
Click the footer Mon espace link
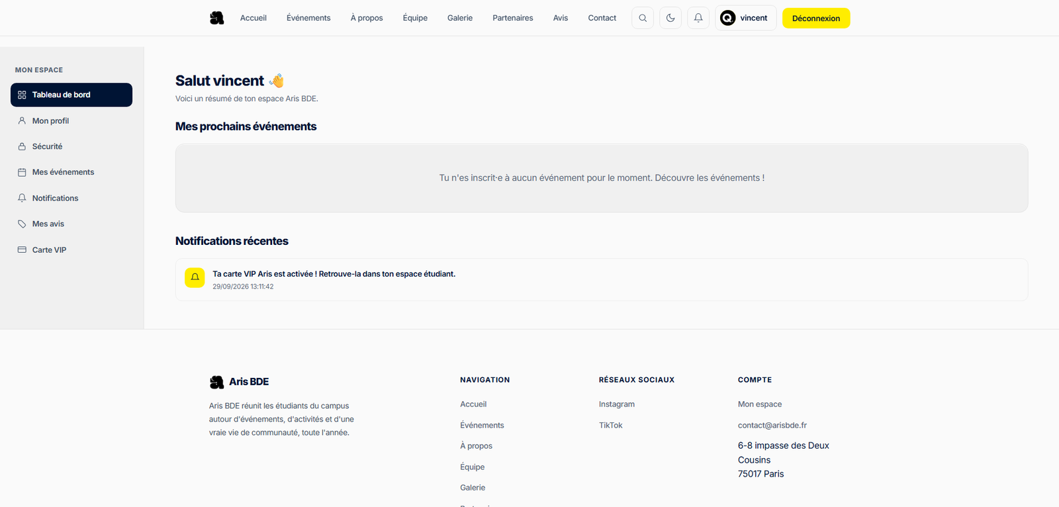pyautogui.click(x=760, y=404)
